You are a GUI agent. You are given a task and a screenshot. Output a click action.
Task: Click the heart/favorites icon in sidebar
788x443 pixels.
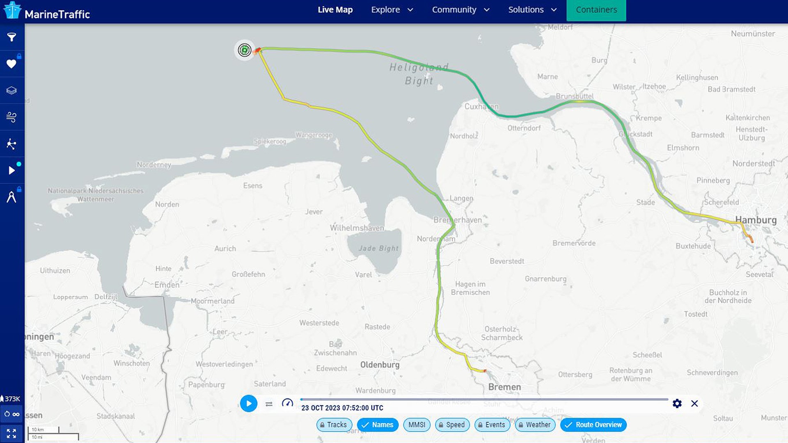(12, 64)
